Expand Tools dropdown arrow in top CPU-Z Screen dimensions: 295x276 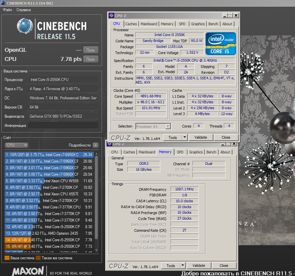click(185, 138)
